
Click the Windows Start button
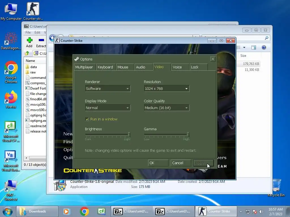8,211
